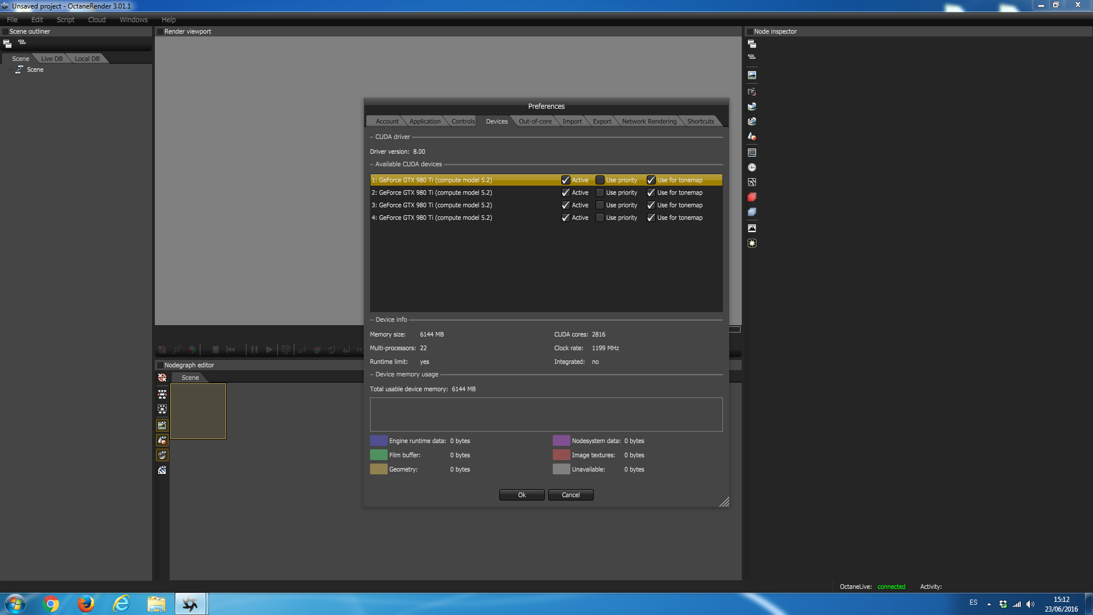Image resolution: width=1093 pixels, height=615 pixels.
Task: Click the expand all icon in Scene outliner
Action: point(7,43)
